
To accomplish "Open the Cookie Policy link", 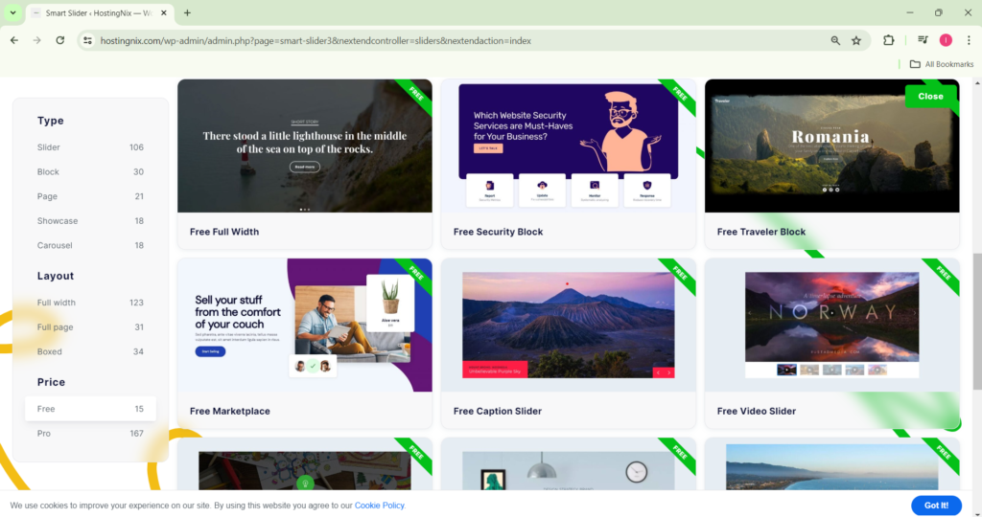I will (x=380, y=506).
